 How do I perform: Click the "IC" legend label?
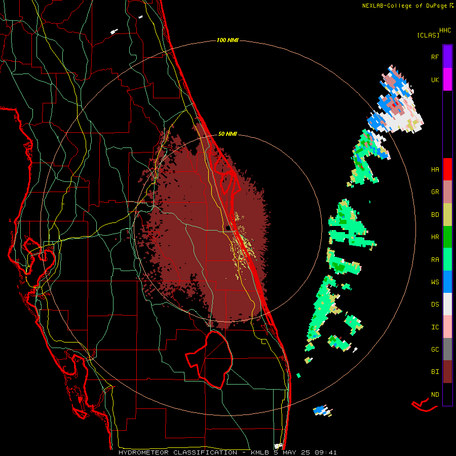(435, 327)
